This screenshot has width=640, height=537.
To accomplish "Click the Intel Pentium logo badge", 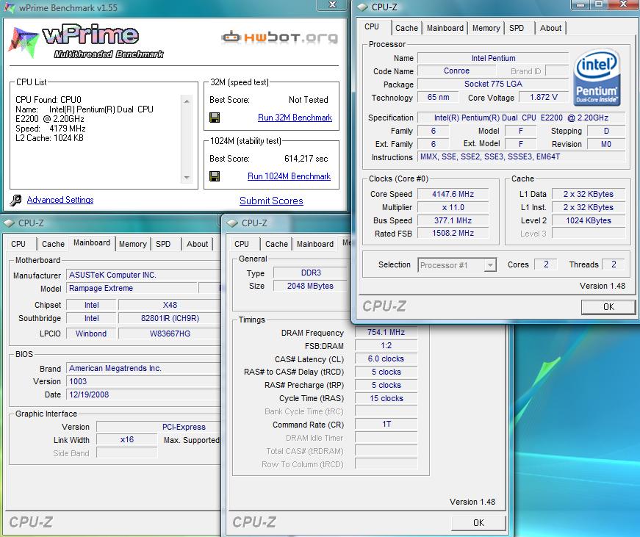I will tap(597, 77).
